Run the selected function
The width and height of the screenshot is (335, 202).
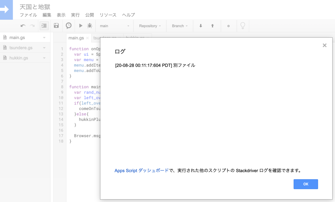81,26
